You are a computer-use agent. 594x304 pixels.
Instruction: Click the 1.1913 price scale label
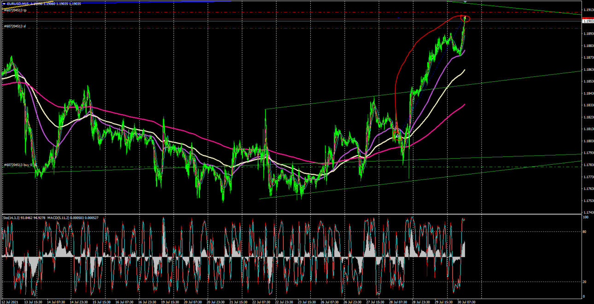click(x=588, y=10)
